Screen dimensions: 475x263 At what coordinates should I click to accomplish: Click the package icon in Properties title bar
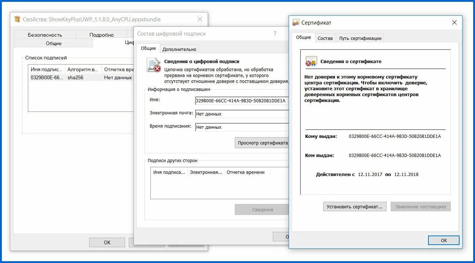17,19
